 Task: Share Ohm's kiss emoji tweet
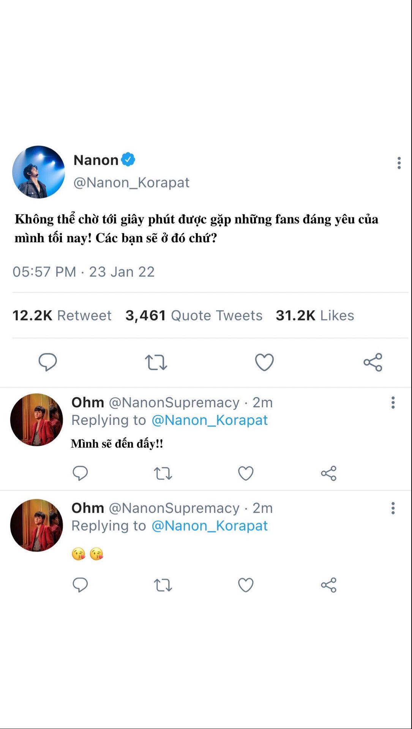point(329,585)
